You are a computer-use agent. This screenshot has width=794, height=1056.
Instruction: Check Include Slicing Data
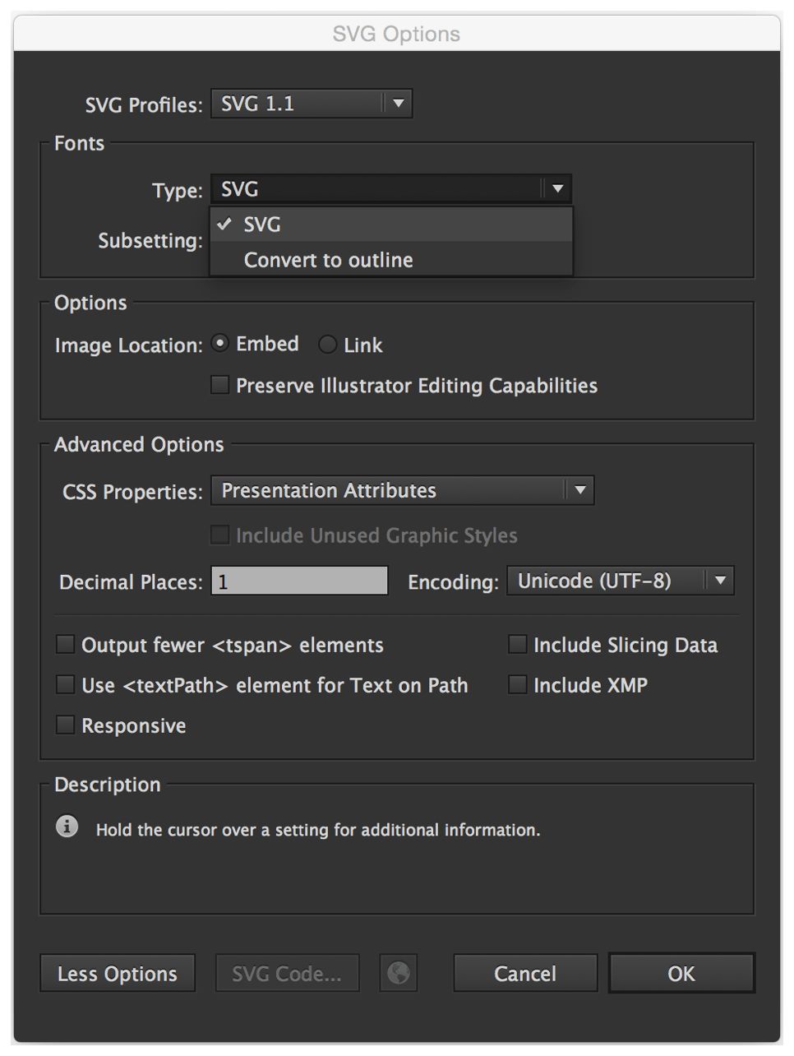click(x=517, y=644)
